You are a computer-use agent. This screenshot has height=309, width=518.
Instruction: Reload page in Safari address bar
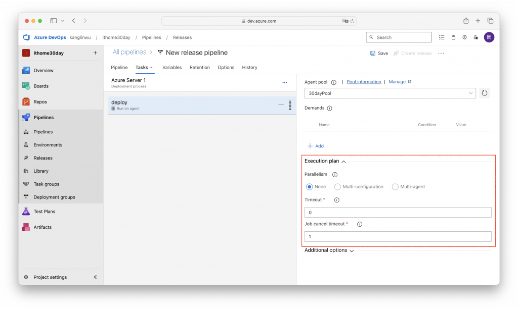tap(353, 21)
